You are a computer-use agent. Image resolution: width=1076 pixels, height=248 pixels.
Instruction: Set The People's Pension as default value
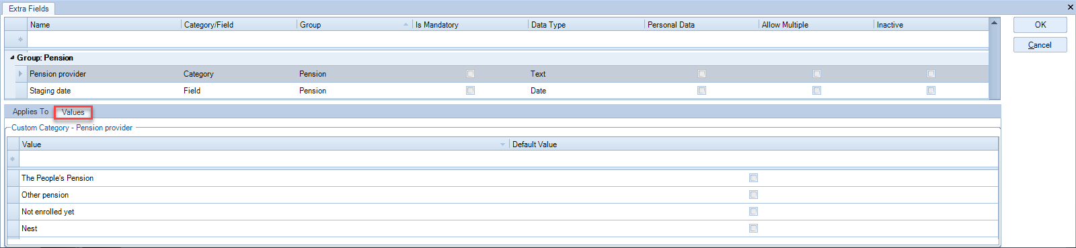(754, 178)
